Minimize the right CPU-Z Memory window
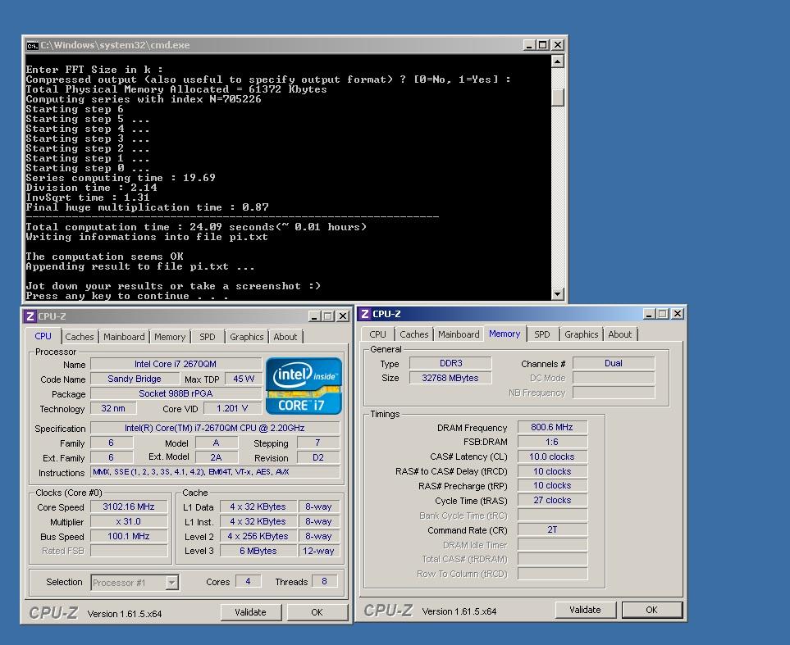Screen dimensions: 790x645 tap(649, 314)
